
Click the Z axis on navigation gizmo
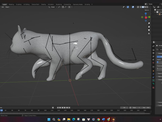click(x=146, y=14)
